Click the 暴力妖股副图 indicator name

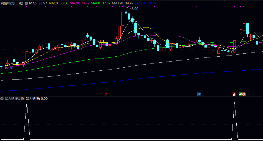(x=15, y=99)
